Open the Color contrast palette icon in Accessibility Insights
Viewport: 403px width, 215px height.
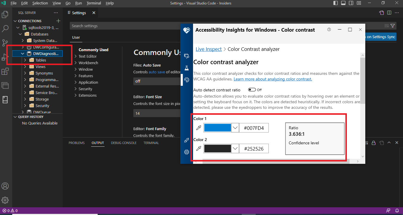[187, 80]
